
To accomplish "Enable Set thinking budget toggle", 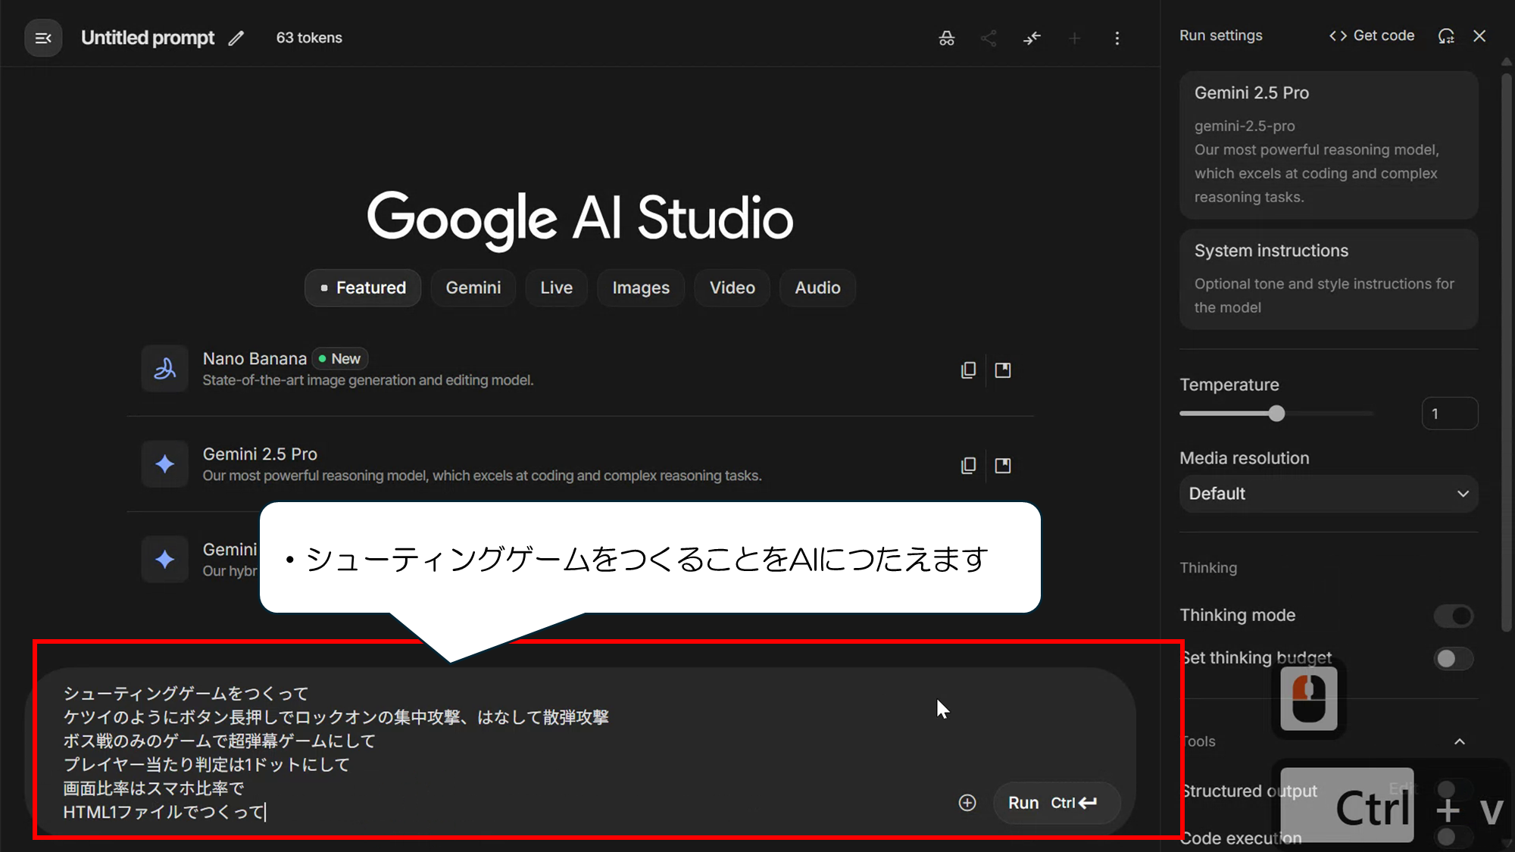I will click(x=1453, y=658).
